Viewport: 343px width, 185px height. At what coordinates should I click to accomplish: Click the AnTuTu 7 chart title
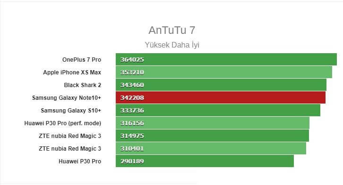(x=171, y=30)
